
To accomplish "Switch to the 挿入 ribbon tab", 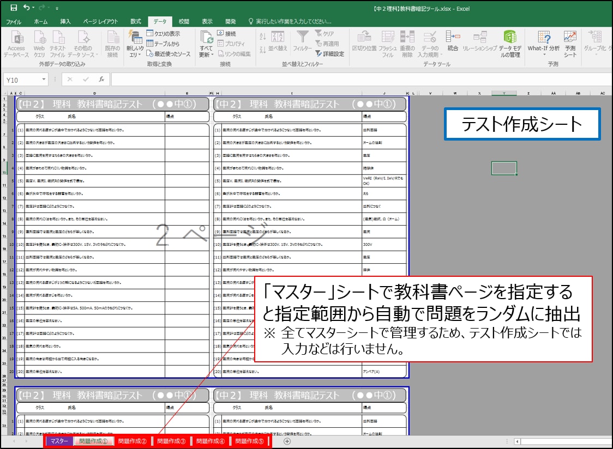I will (65, 21).
